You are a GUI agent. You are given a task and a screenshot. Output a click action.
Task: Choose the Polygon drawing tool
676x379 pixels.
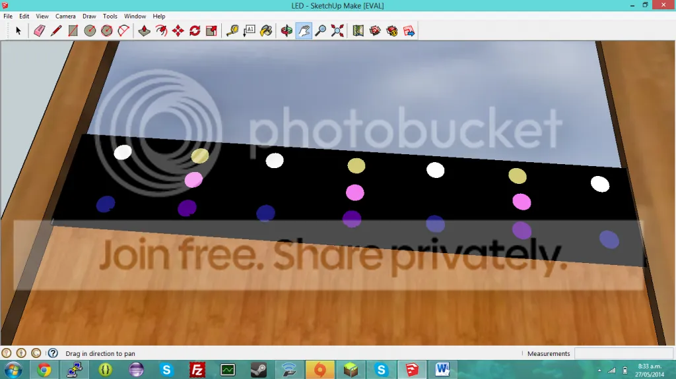[106, 30]
